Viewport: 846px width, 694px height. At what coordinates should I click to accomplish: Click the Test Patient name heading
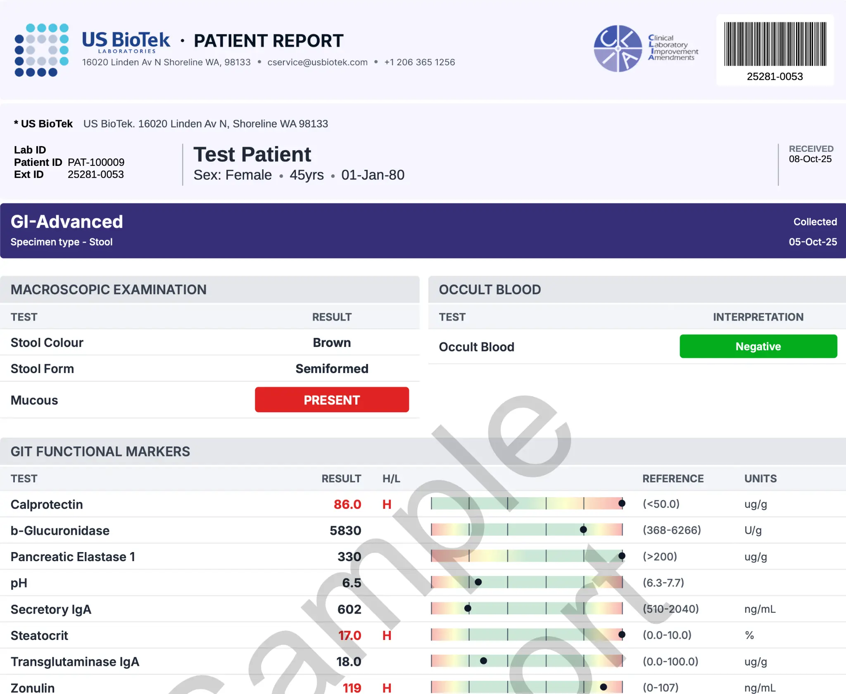[x=252, y=155]
